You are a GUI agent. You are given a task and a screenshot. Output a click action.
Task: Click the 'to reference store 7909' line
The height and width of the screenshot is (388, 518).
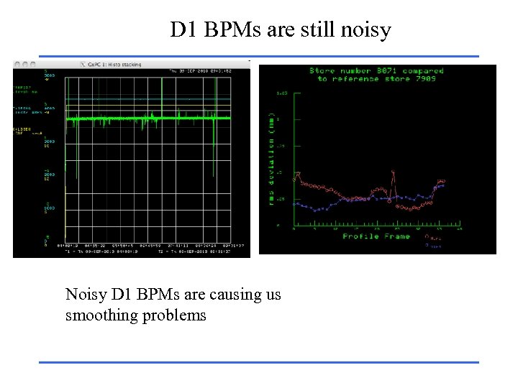376,79
